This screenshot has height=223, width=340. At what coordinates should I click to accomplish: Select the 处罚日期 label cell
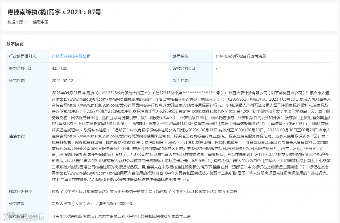[27, 81]
